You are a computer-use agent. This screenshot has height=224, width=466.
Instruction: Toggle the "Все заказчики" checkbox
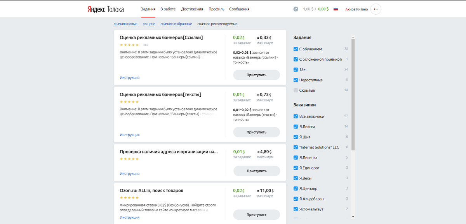[296, 116]
